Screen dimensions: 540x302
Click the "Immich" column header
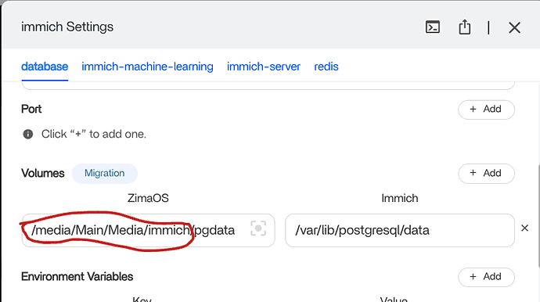[400, 199]
